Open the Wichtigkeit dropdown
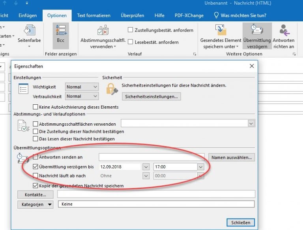303x230 pixels. pos(82,87)
